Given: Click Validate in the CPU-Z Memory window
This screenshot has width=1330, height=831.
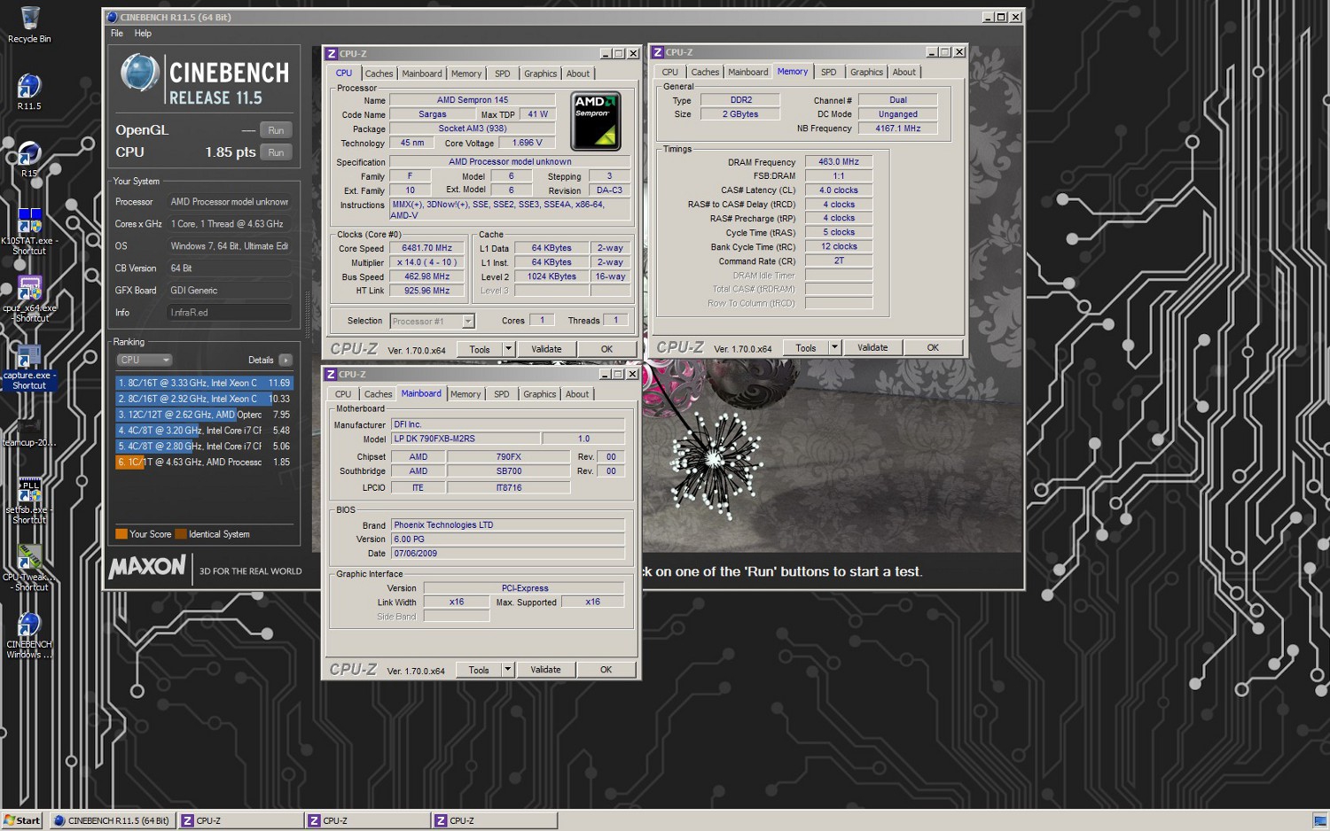Looking at the screenshot, I should pyautogui.click(x=872, y=347).
